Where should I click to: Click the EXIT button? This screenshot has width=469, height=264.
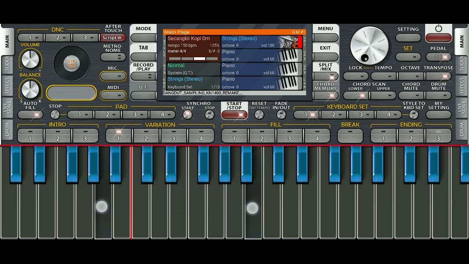[x=325, y=57]
